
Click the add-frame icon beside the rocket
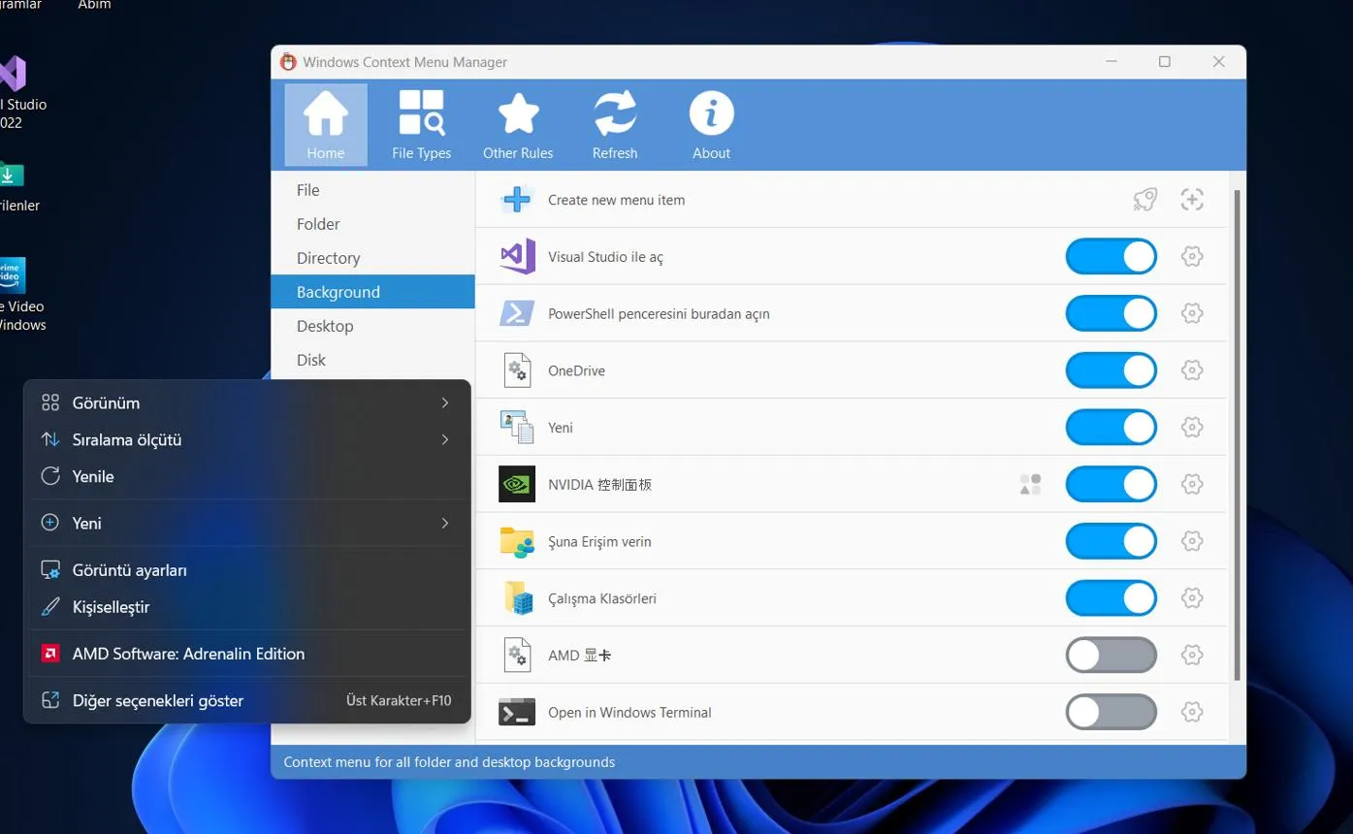coord(1192,200)
